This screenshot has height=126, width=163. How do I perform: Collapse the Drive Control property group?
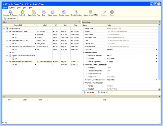pos(84,53)
